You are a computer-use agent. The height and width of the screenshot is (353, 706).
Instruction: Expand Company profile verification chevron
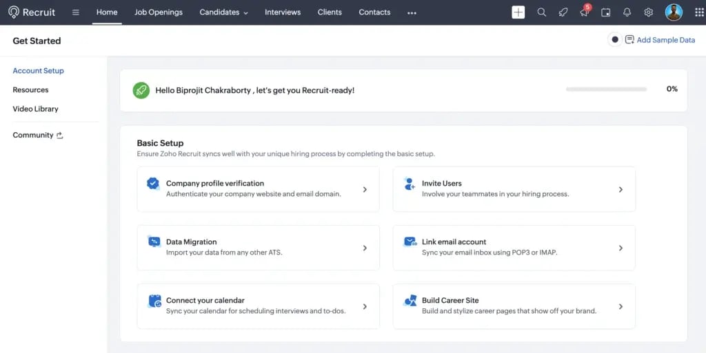[x=365, y=189]
